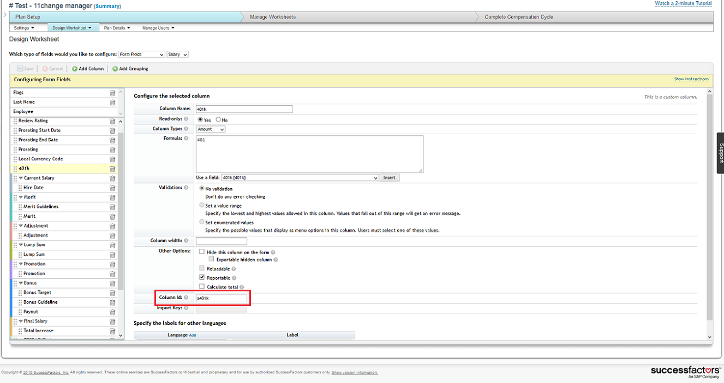The height and width of the screenshot is (383, 724).
Task: Delete the Flags column via trash icon
Action: click(112, 93)
